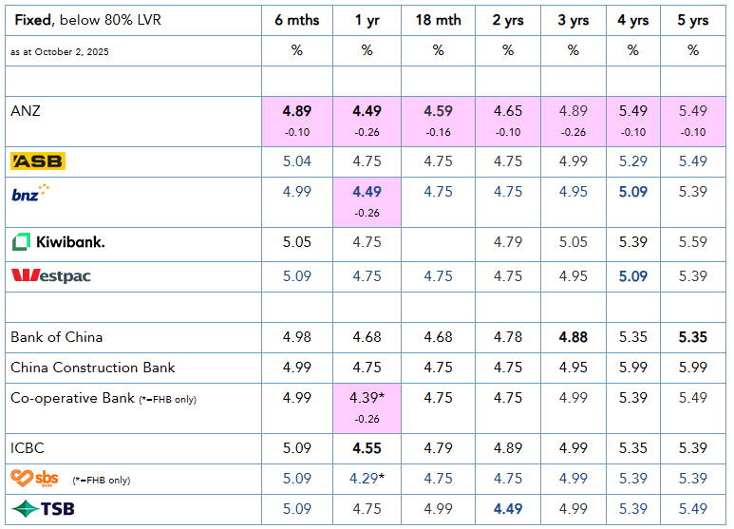The height and width of the screenshot is (529, 734).
Task: Click China Construction Bank 3 year 4.95
Action: [x=574, y=368]
